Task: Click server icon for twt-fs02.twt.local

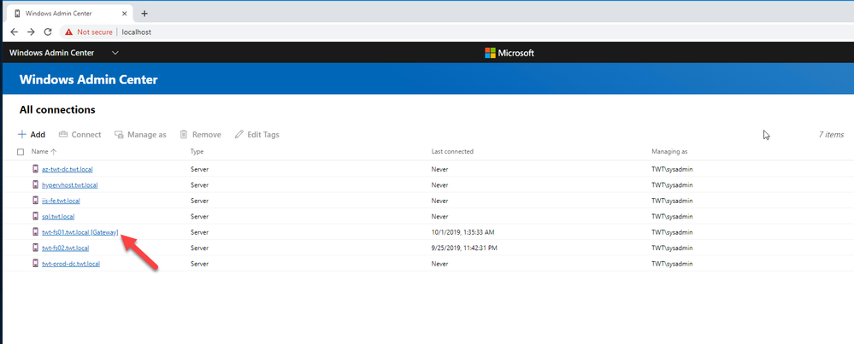Action: coord(35,248)
